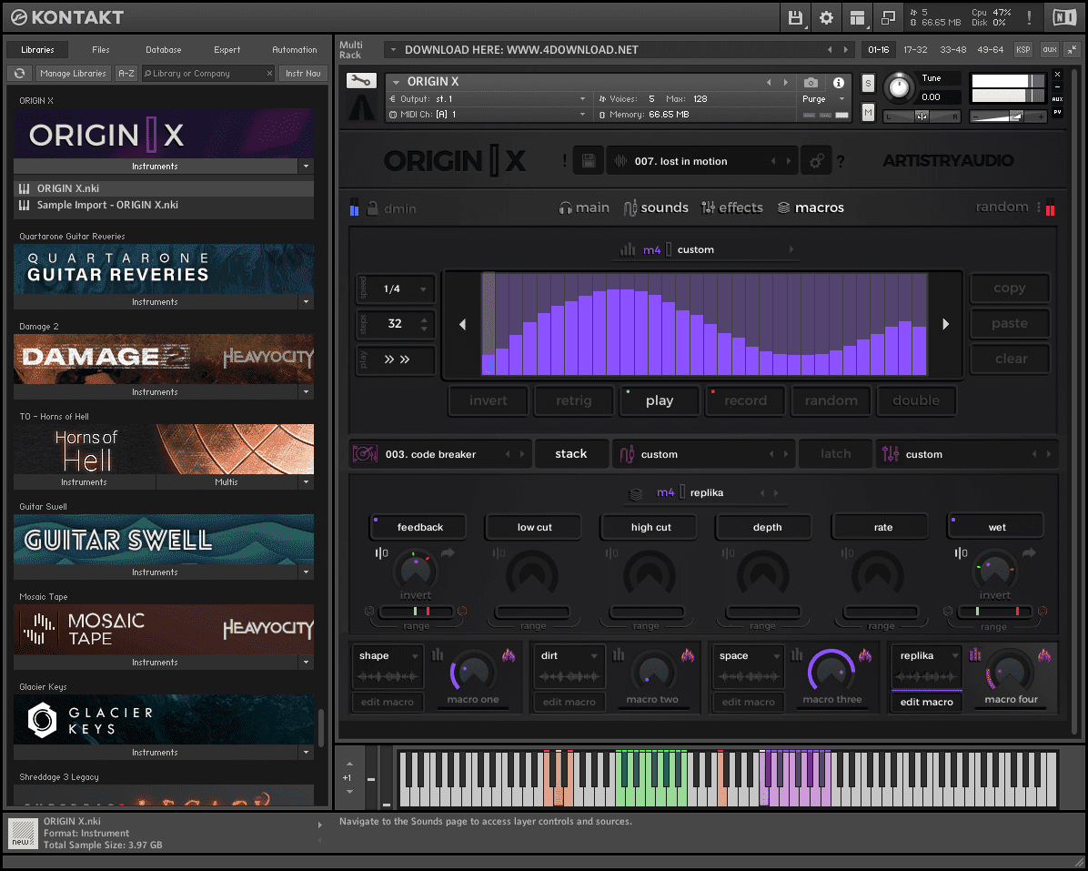Click the double button
Screen dimensions: 1088x871
click(916, 400)
